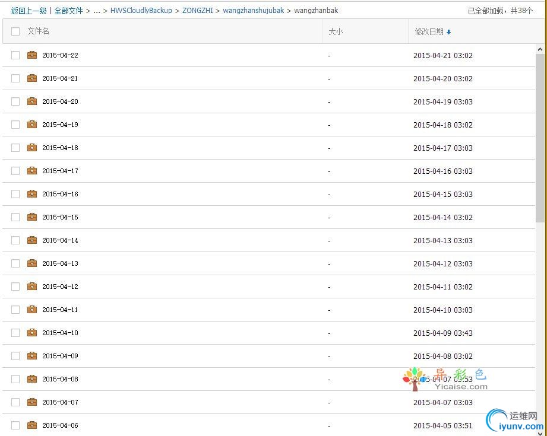Open folder name 2015-04-20
The image size is (547, 436).
tap(61, 101)
